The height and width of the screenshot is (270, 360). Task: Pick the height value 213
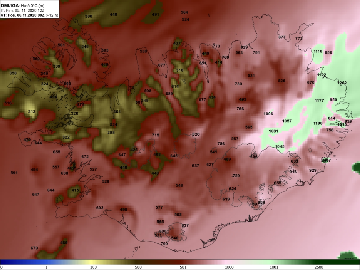click(x=32, y=112)
